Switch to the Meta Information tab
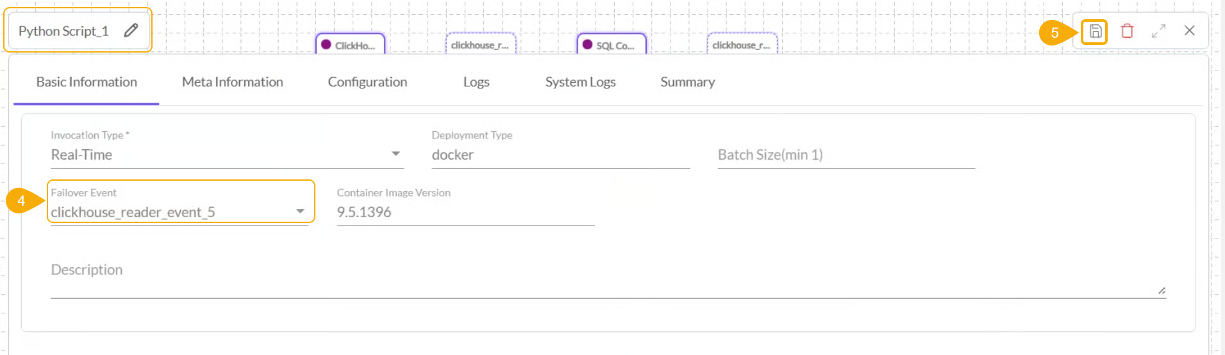Screen dimensions: 1225x355 pos(232,82)
